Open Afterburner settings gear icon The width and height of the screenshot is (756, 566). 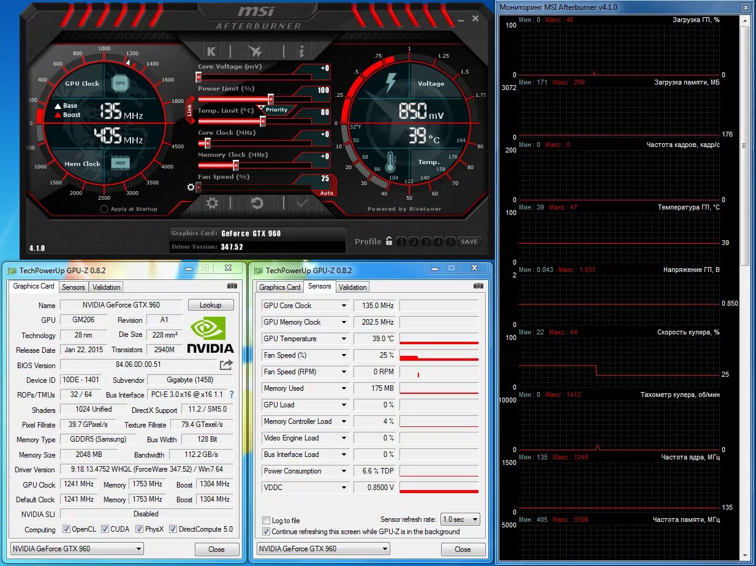212,203
